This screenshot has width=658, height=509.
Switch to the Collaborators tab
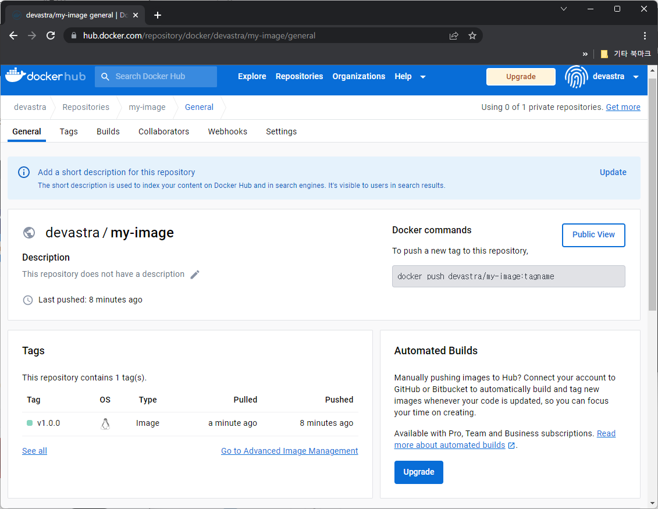pyautogui.click(x=163, y=132)
